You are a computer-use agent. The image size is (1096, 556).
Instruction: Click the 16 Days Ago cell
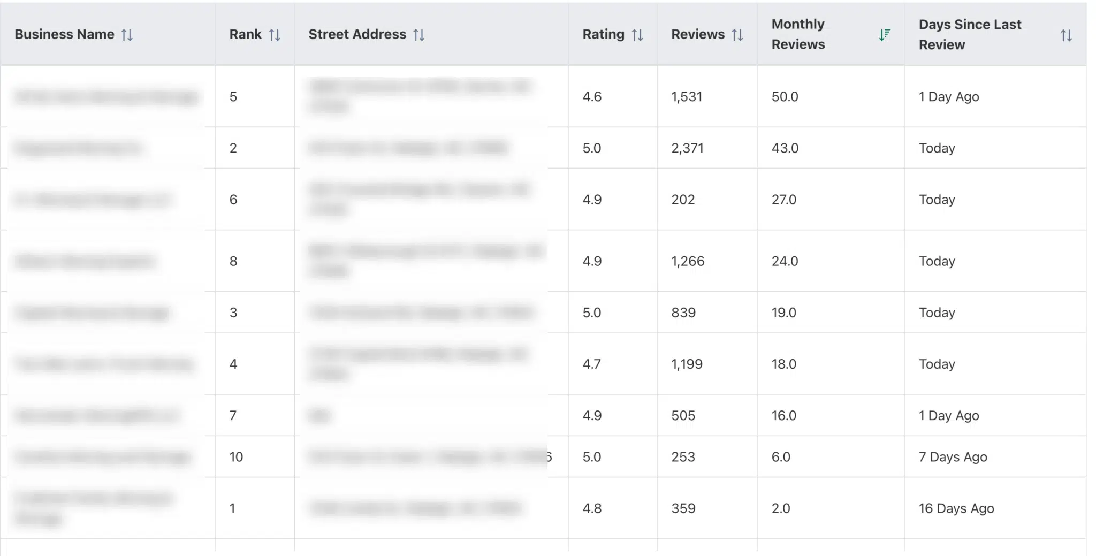956,508
